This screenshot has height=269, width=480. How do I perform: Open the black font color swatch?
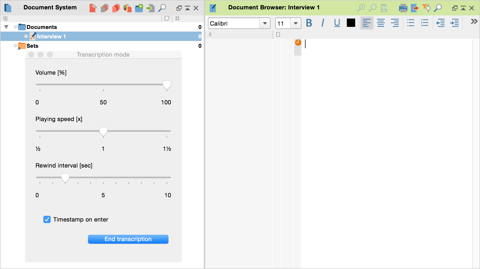[351, 23]
